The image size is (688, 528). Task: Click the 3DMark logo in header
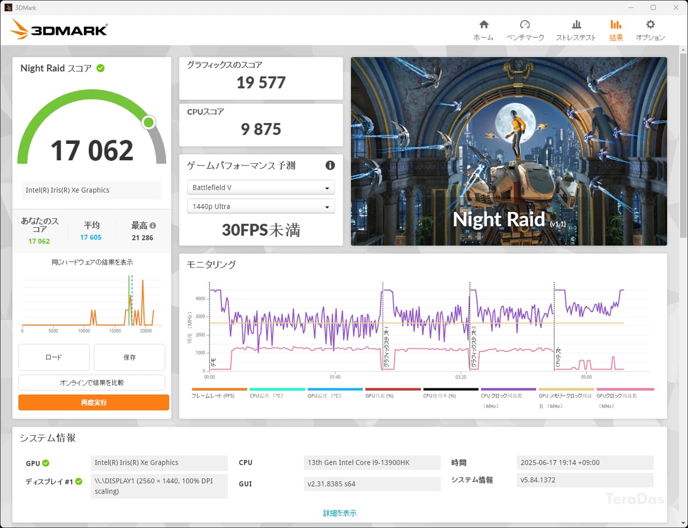(x=59, y=29)
